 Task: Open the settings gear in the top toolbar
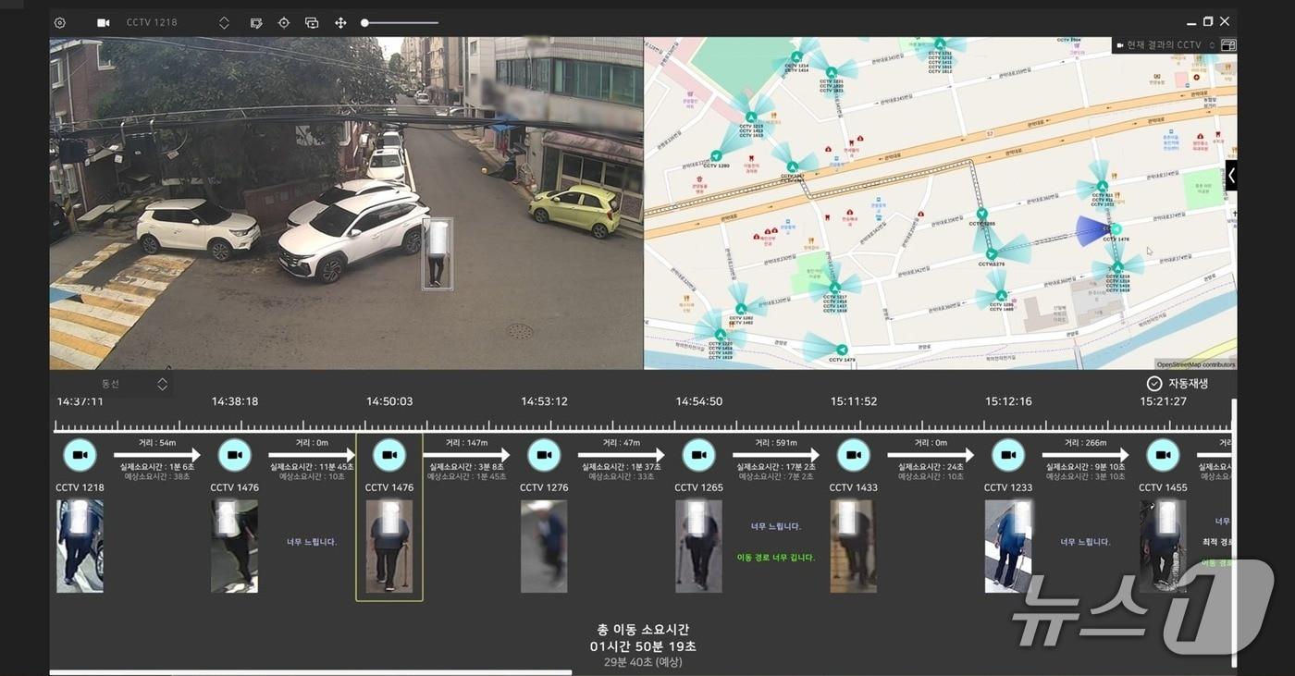[60, 22]
